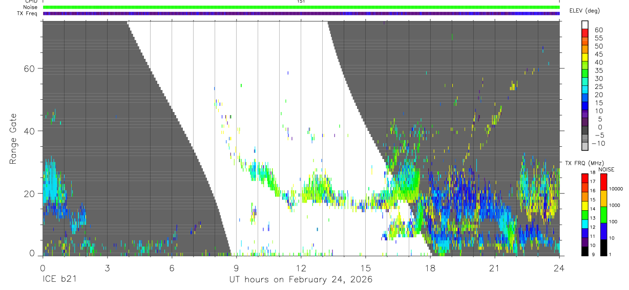Click the TX FRQ legend value 17
This screenshot has width=629, height=290.
click(592, 182)
